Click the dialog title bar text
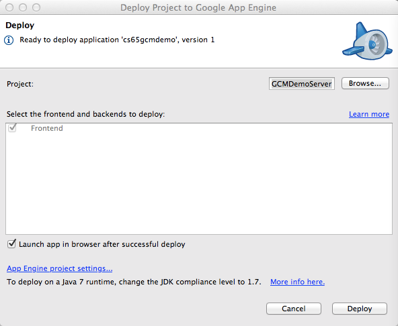 (198, 7)
